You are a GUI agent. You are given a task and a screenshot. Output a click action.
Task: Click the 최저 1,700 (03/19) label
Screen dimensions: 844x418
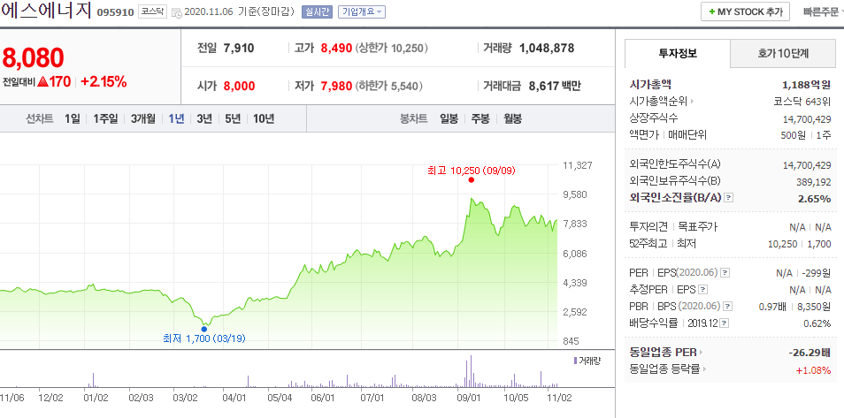(x=204, y=338)
